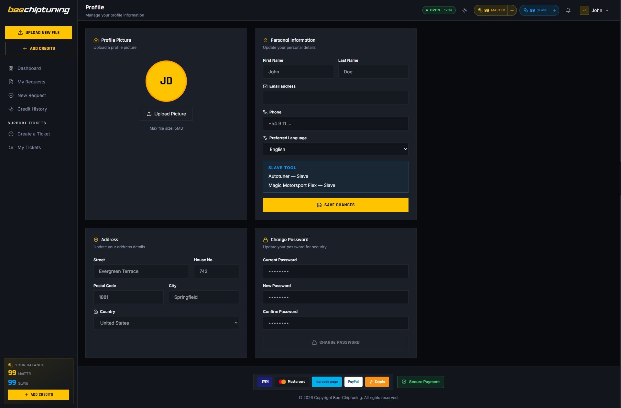Add slave credits with the plus icon
This screenshot has width=621, height=408.
pyautogui.click(x=555, y=10)
